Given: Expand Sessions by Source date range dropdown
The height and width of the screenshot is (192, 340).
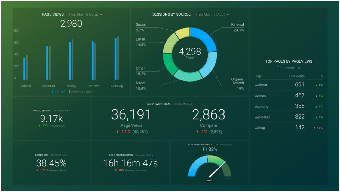Looking at the screenshot, I should pyautogui.click(x=212, y=14).
